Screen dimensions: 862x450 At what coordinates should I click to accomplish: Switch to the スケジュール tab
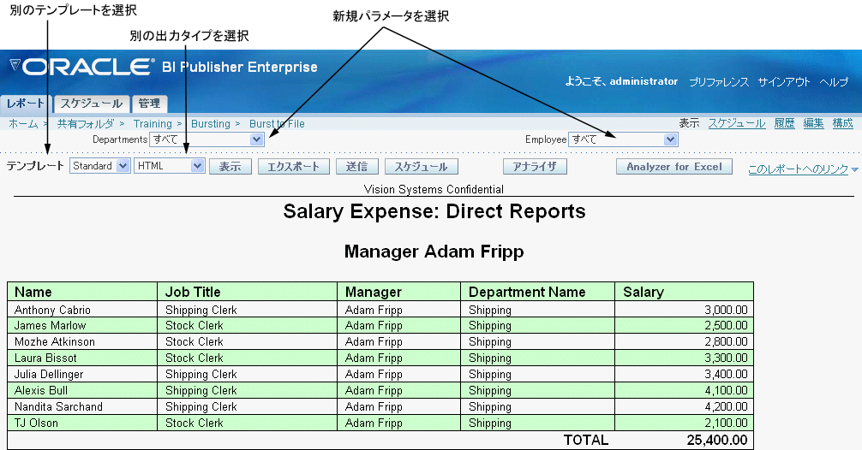92,104
